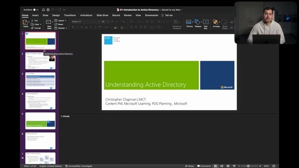
Task: Open the Draw tab
Action: click(x=45, y=15)
